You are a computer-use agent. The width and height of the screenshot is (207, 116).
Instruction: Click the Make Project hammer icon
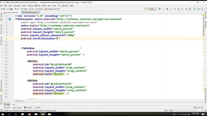(x=146, y=9)
